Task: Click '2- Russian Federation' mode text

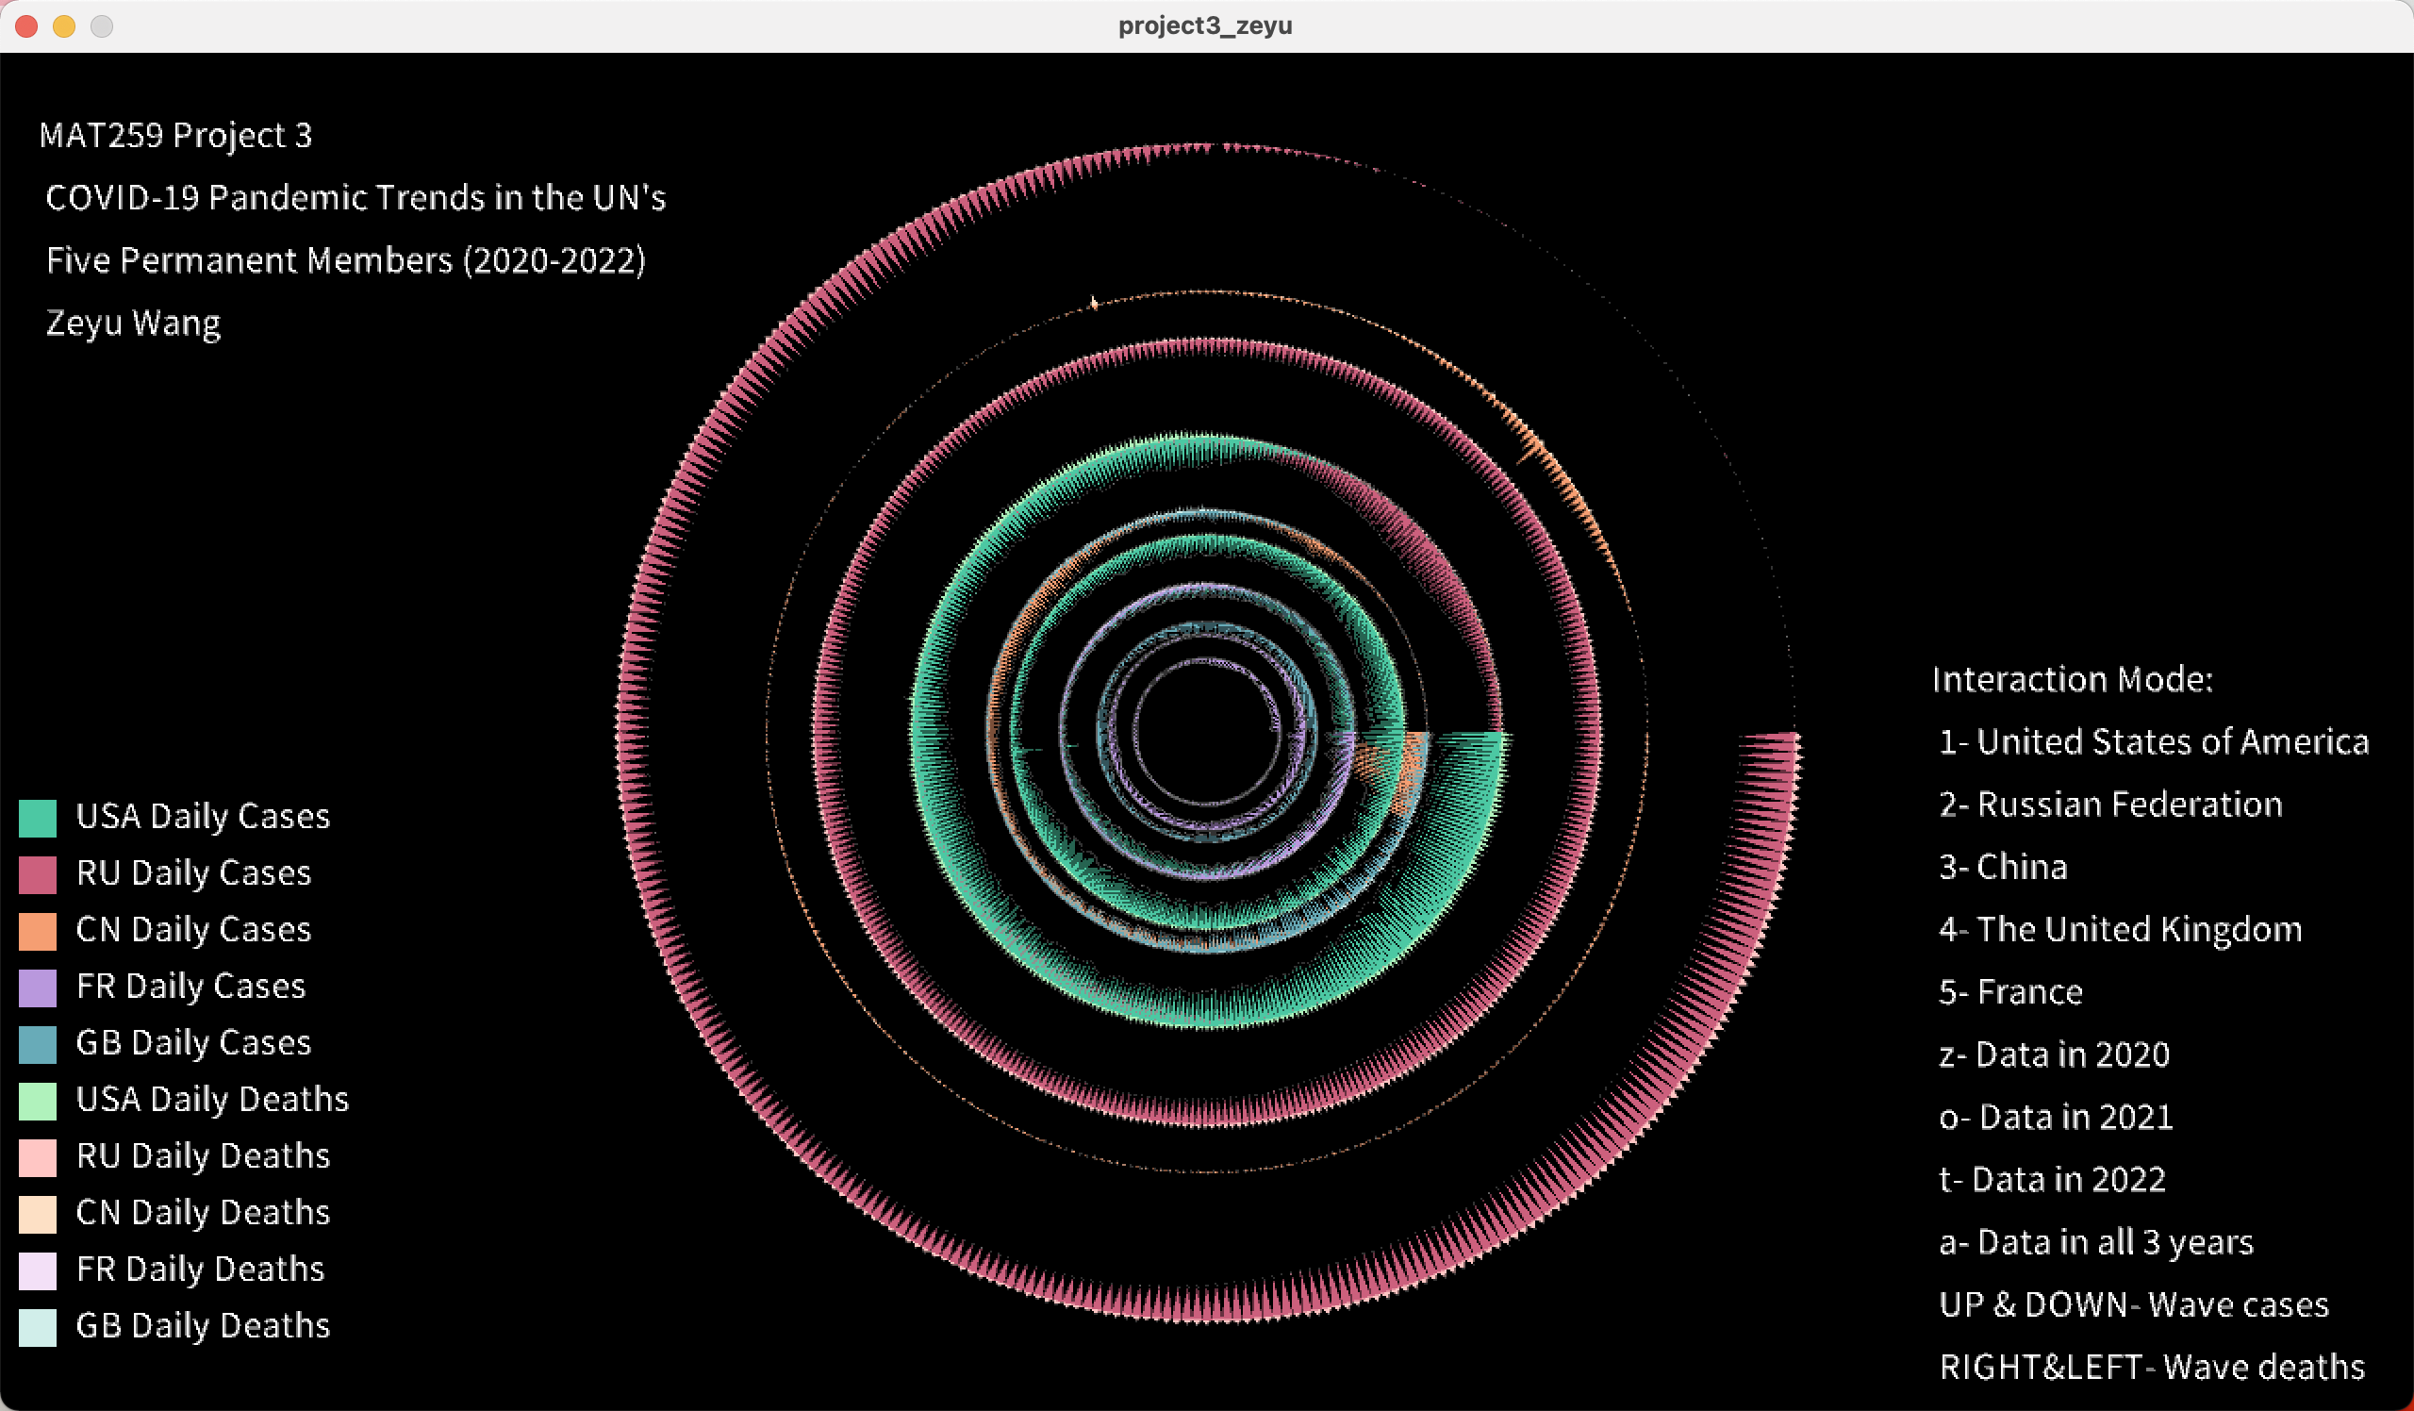Action: coord(2109,805)
